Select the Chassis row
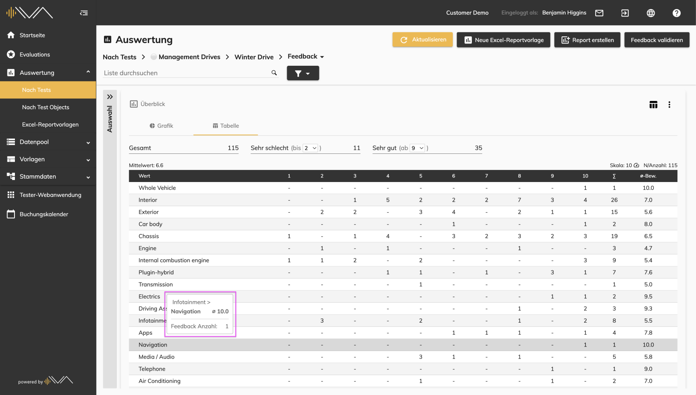This screenshot has height=395, width=696. pos(403,236)
